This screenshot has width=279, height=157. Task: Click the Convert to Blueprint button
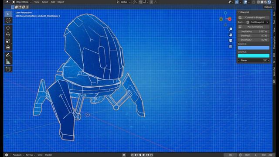pos(254,17)
